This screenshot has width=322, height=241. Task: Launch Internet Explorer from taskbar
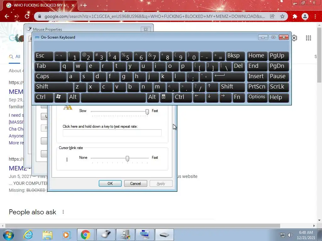tap(28, 235)
